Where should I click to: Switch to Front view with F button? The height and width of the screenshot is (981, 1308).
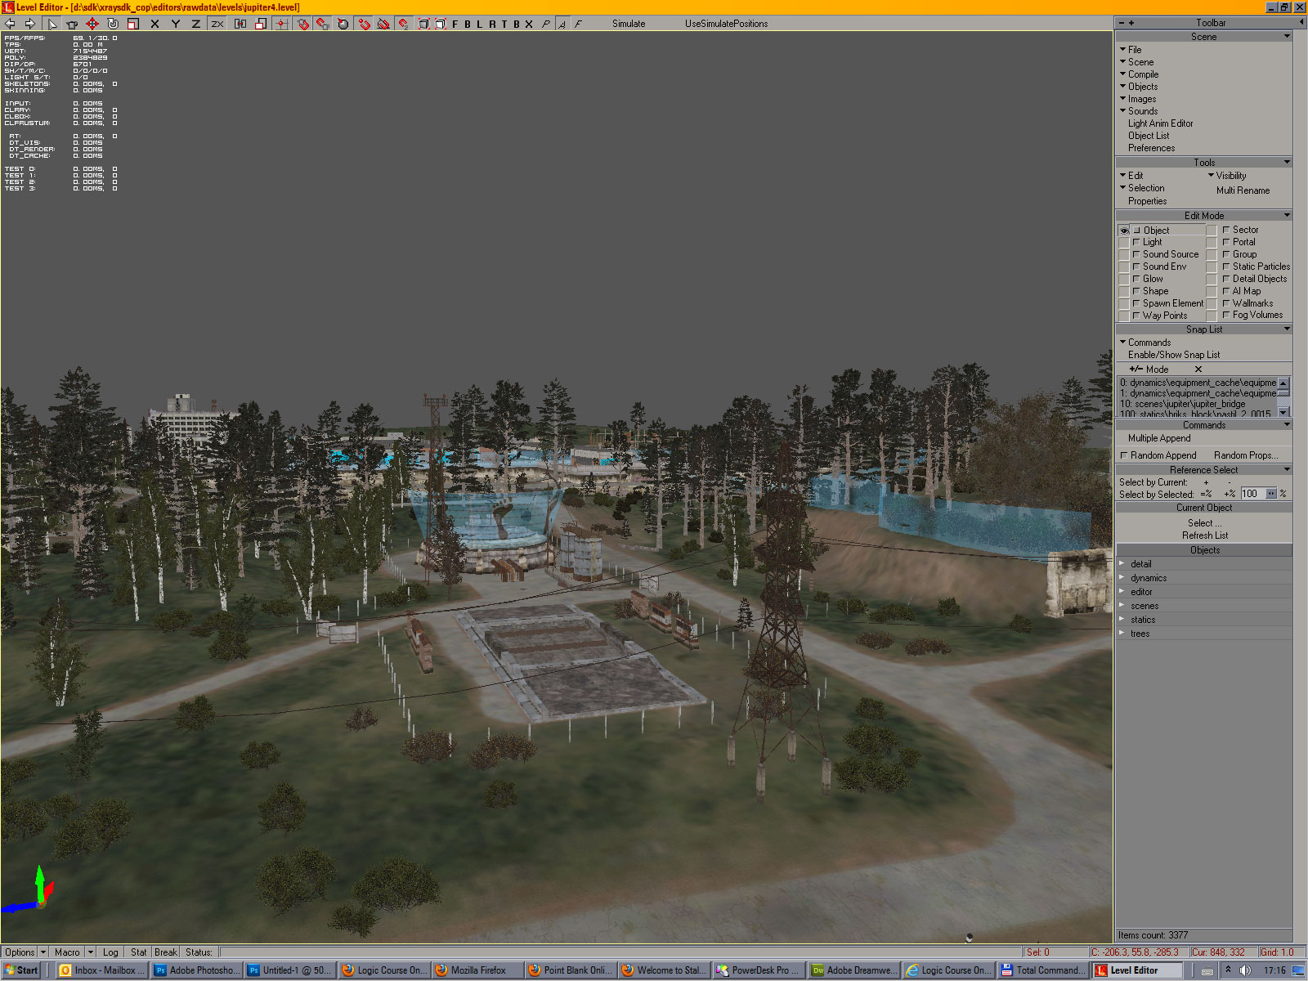click(x=455, y=24)
